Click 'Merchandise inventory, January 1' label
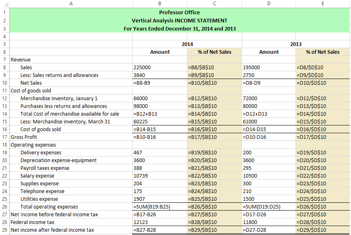Viewport: 351px width, 235px height. (x=59, y=98)
